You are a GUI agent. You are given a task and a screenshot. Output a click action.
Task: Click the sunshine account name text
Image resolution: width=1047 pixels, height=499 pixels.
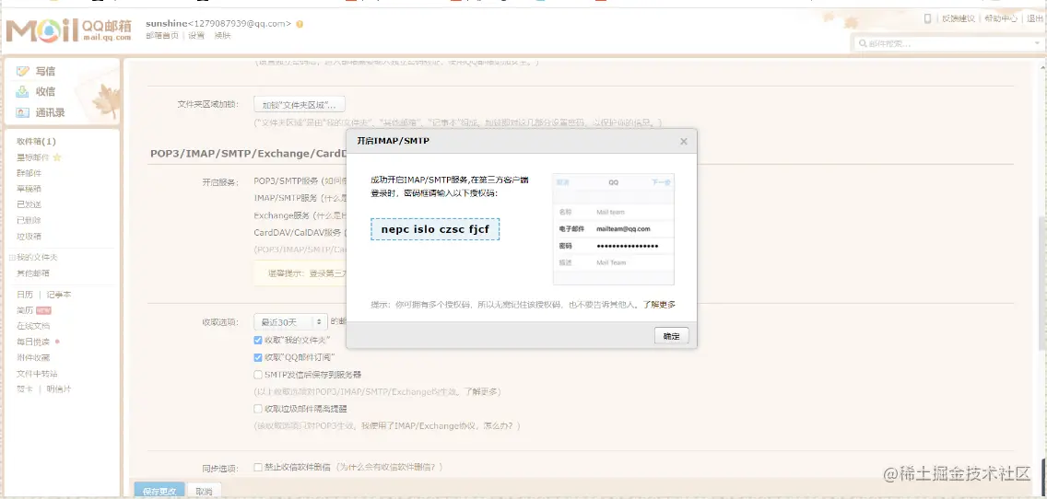tap(167, 24)
